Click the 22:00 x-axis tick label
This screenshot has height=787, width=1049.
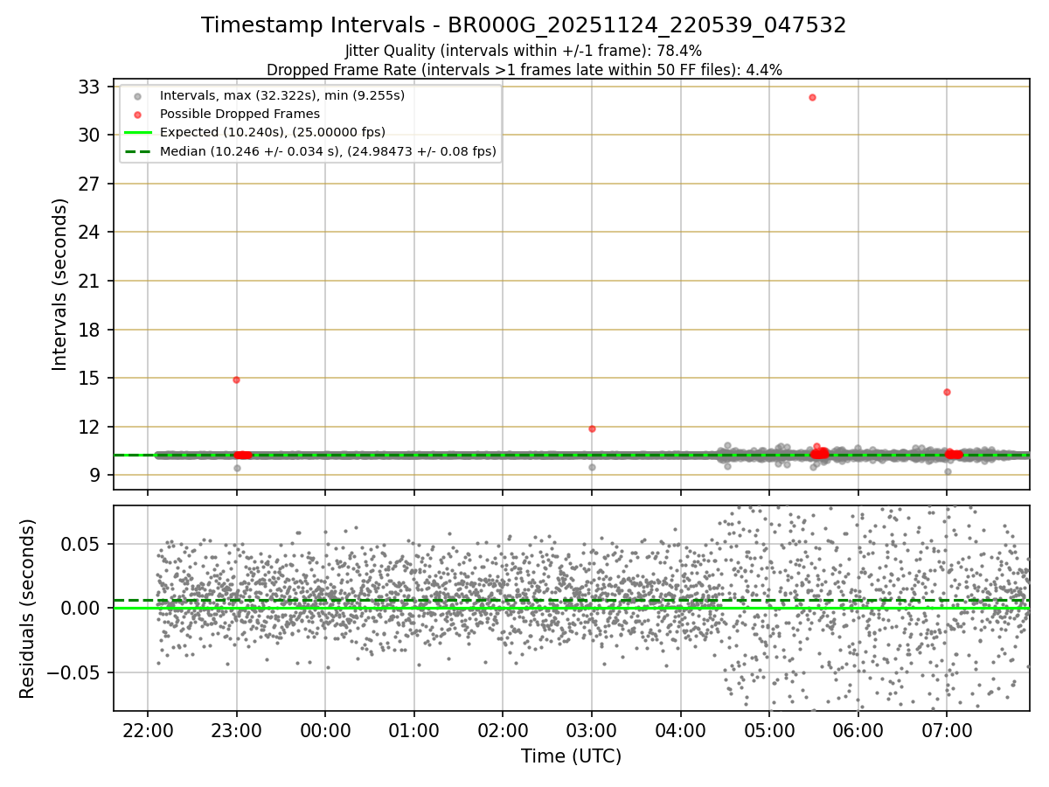tap(148, 729)
